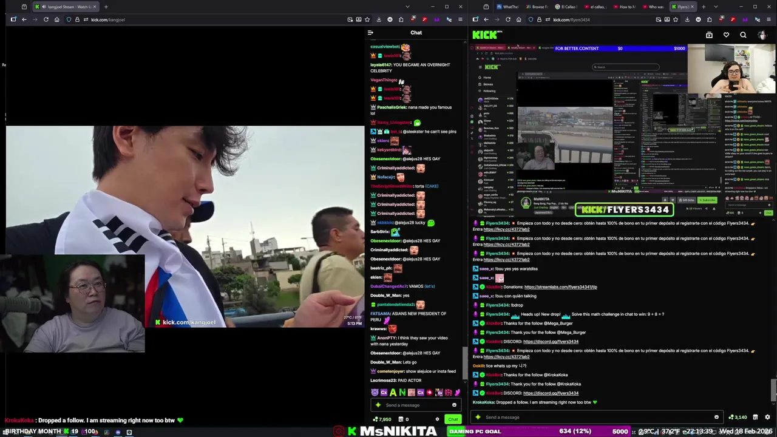Open first discord.gg/flyers3434 link in chat

551,342
